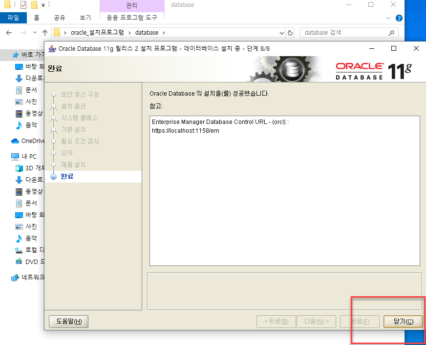Click the success message text about Oracle Database

[x=209, y=94]
